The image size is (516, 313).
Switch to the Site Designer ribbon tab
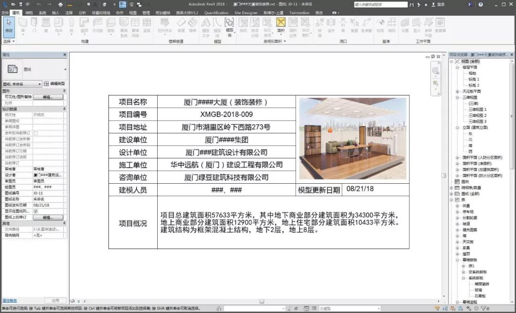point(246,13)
